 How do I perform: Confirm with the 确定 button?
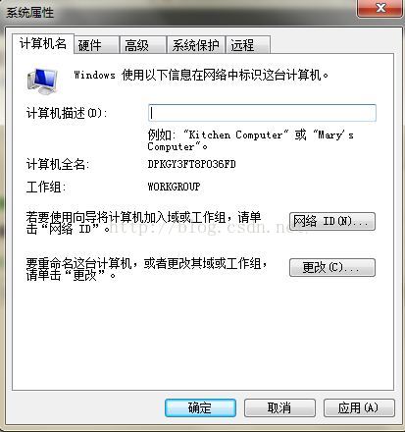pyautogui.click(x=200, y=407)
